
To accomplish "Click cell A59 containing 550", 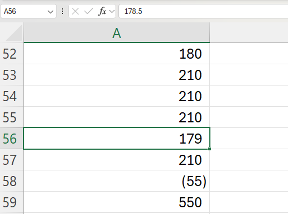I will pyautogui.click(x=117, y=202).
